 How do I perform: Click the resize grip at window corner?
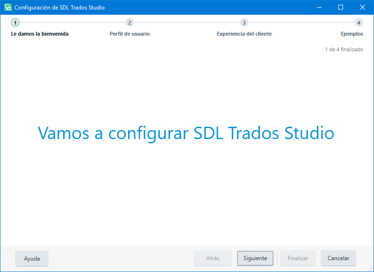(x=370, y=268)
